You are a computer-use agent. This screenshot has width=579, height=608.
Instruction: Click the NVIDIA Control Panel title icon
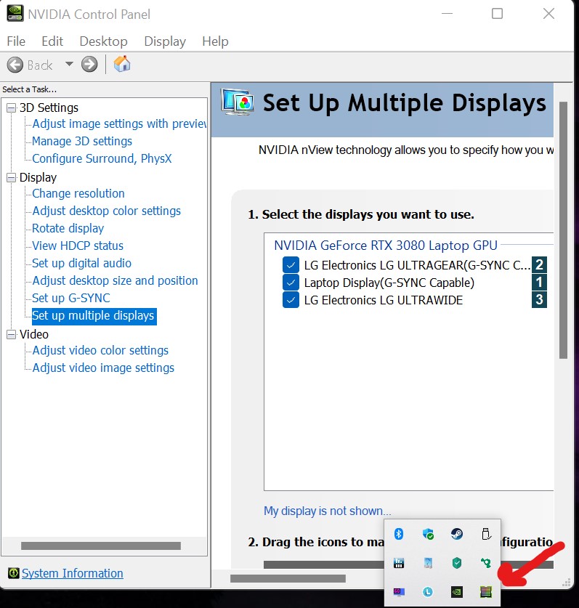[x=15, y=14]
